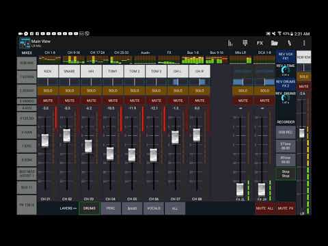The width and height of the screenshot is (328, 246).
Task: Tap the Mixing Station app icon
Action: [25, 43]
